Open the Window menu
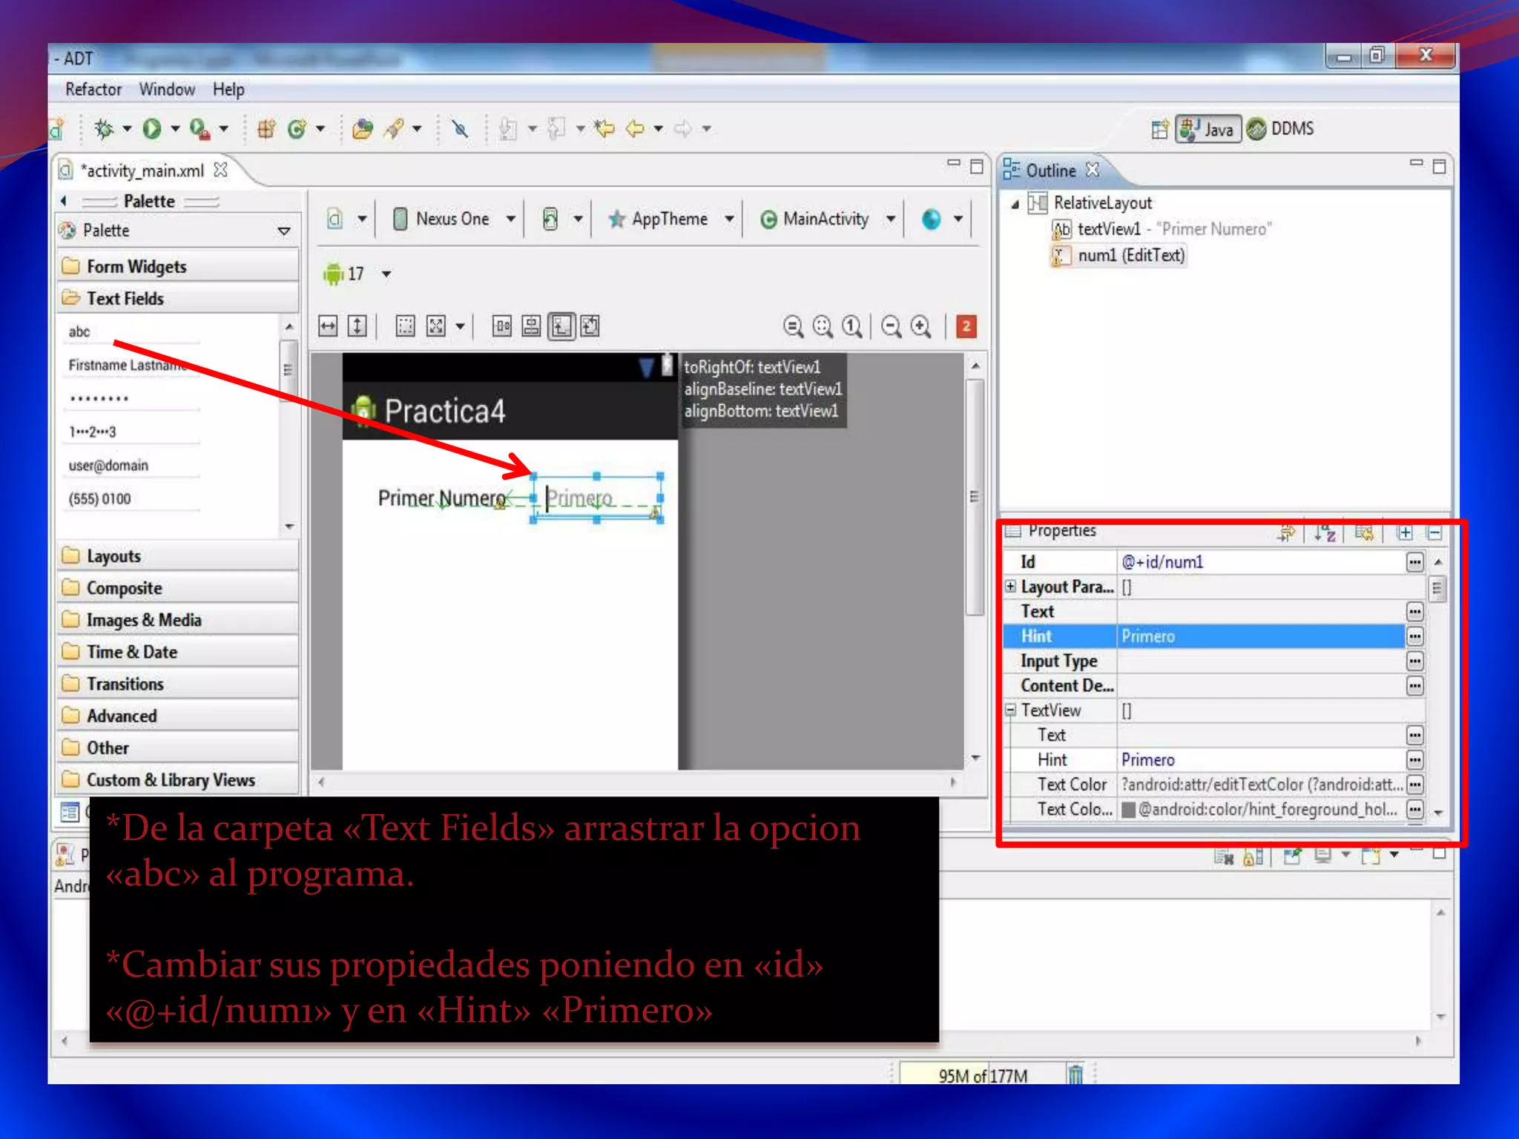1519x1139 pixels. pyautogui.click(x=167, y=90)
